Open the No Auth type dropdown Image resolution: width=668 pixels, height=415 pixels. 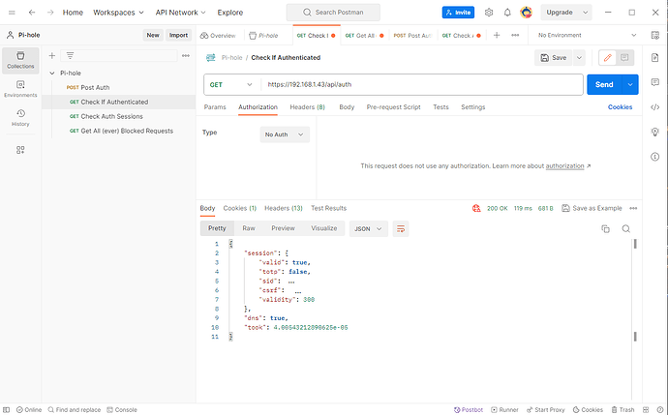click(x=285, y=134)
